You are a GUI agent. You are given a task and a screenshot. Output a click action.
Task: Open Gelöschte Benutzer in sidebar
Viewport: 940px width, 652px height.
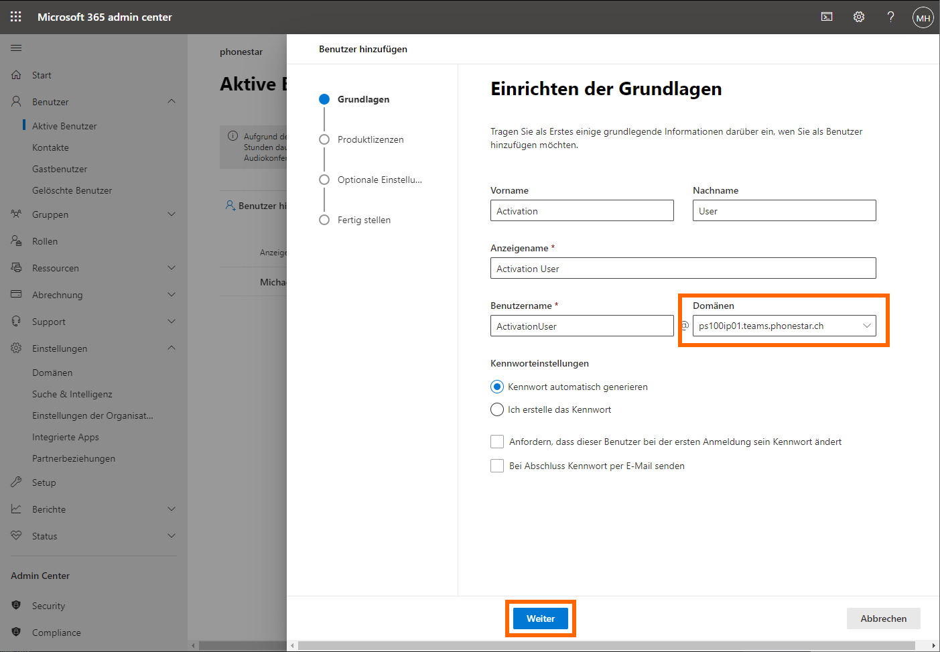coord(72,190)
